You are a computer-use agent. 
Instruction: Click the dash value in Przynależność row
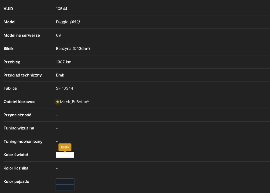[57, 115]
